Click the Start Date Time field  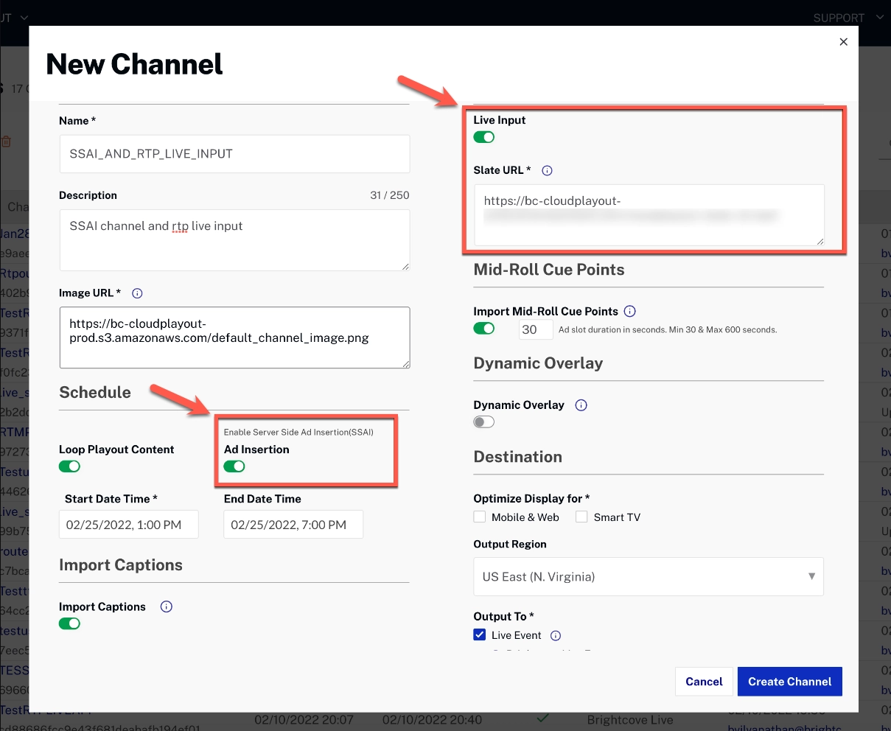point(128,525)
